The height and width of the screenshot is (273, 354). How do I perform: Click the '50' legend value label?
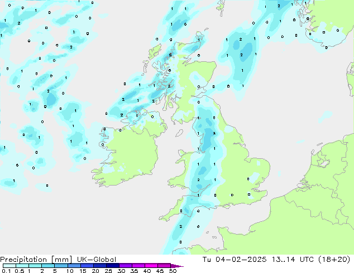[x=173, y=271]
